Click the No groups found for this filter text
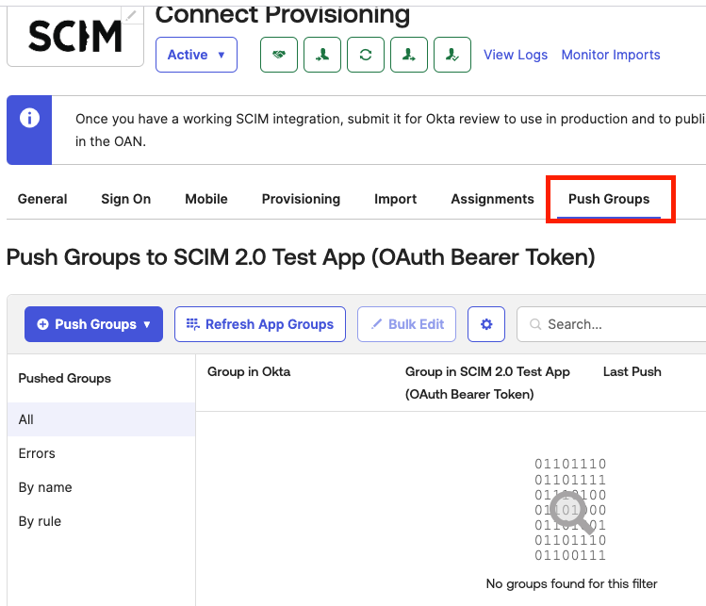The image size is (706, 606). [571, 584]
